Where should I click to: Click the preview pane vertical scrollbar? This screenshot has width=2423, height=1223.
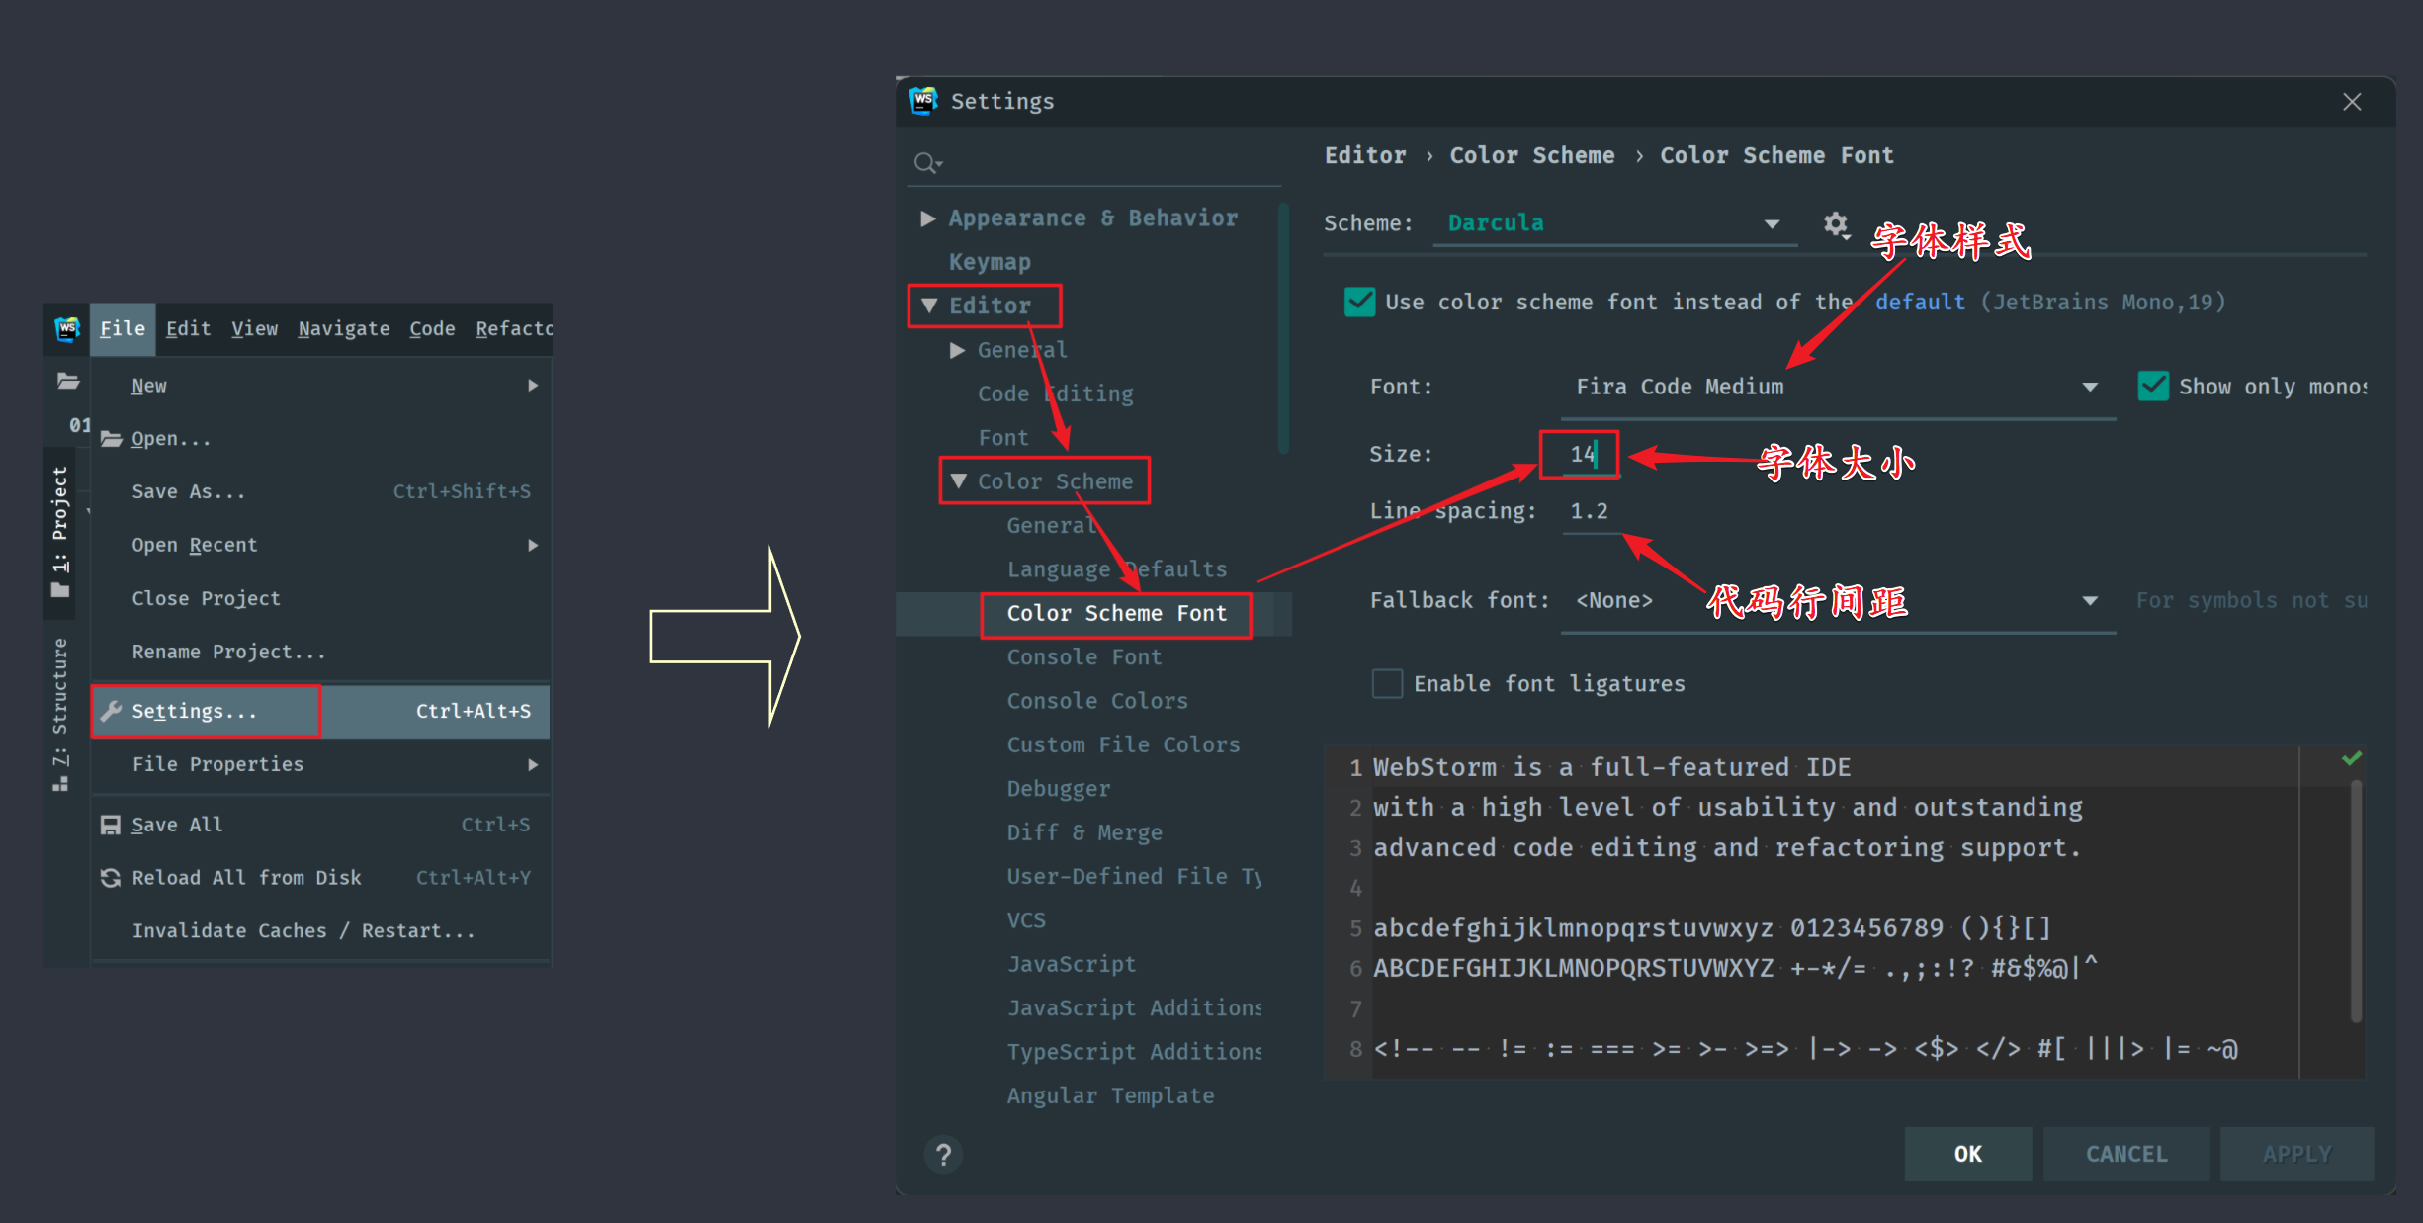pyautogui.click(x=2356, y=900)
